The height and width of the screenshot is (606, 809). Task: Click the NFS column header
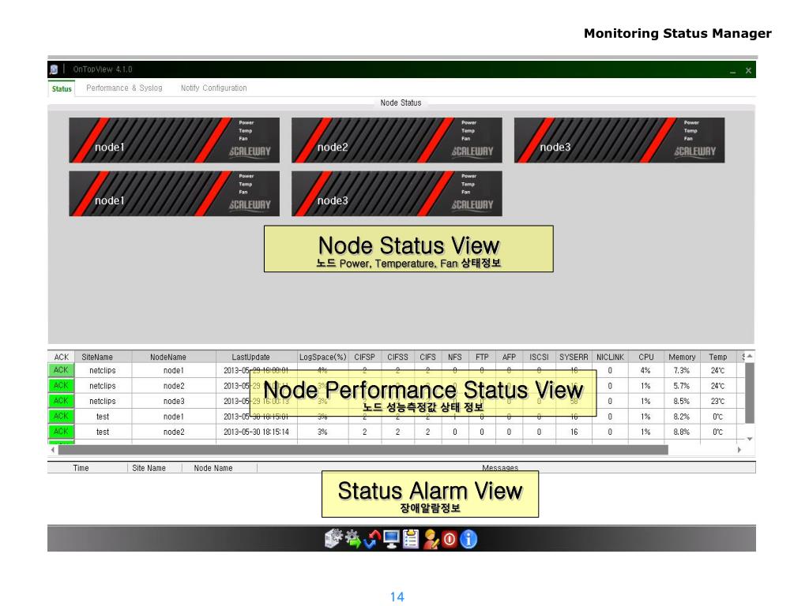point(454,357)
